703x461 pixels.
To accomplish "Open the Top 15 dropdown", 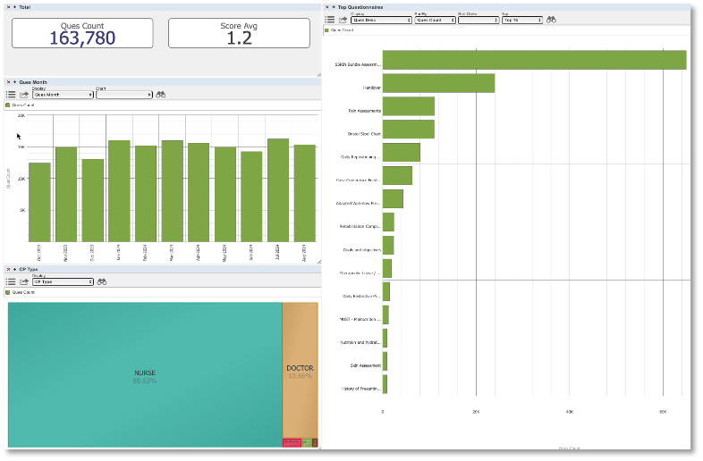I will click(x=521, y=20).
